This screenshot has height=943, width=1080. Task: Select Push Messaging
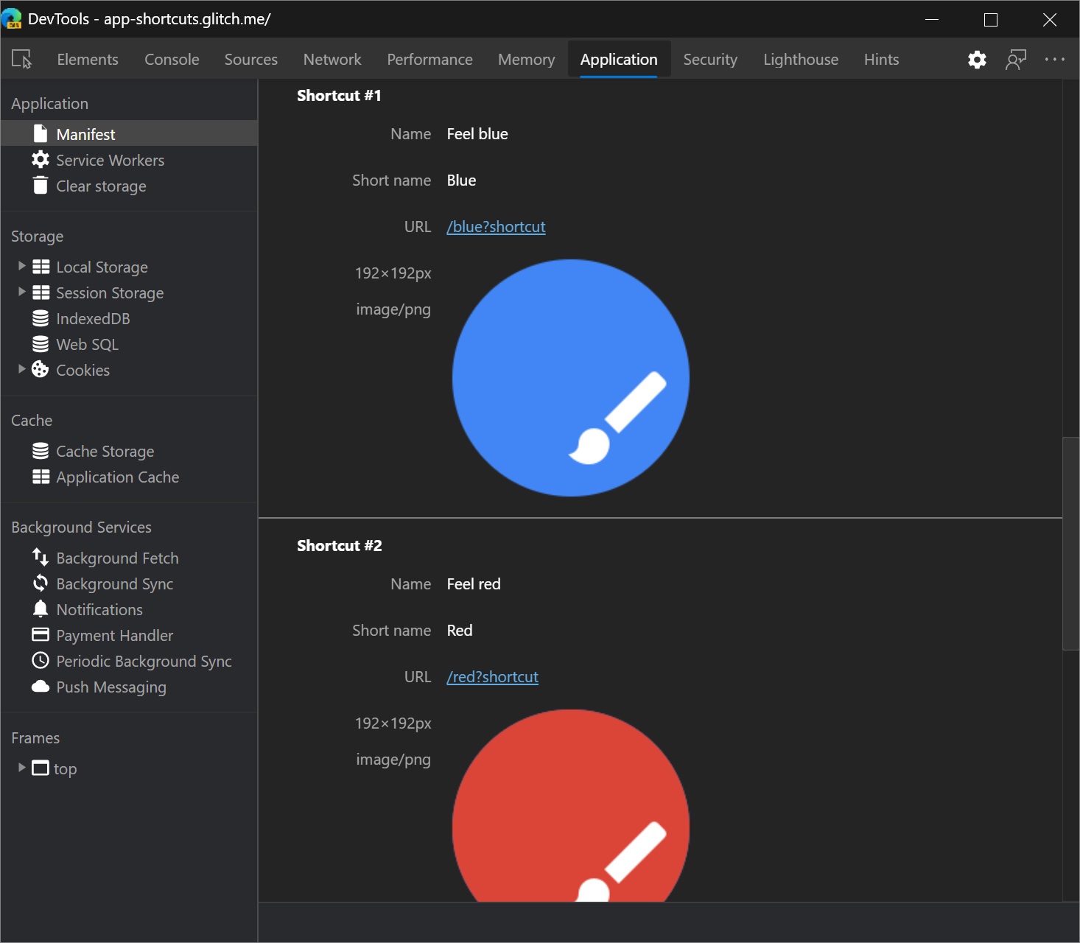[111, 687]
